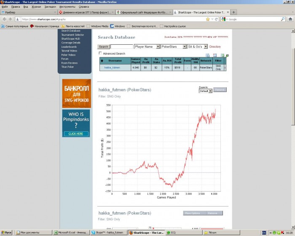This screenshot has width=295, height=236.
Task: Switch to Skype taskbar window
Action: [109, 233]
